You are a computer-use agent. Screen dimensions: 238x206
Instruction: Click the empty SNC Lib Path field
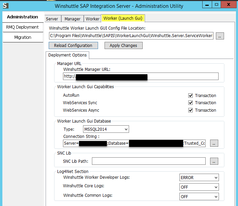click(x=148, y=161)
